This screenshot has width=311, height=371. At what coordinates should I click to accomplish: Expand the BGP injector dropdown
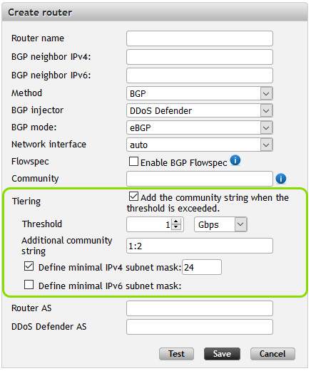(x=200, y=110)
